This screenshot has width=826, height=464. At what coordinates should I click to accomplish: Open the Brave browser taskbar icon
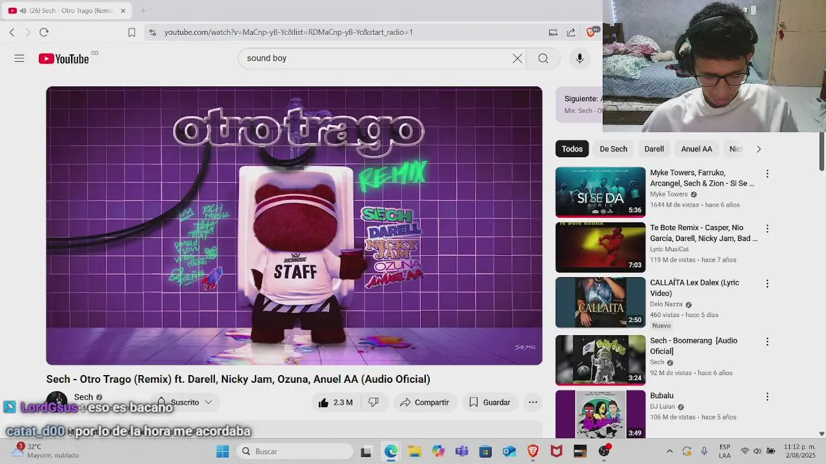[533, 451]
